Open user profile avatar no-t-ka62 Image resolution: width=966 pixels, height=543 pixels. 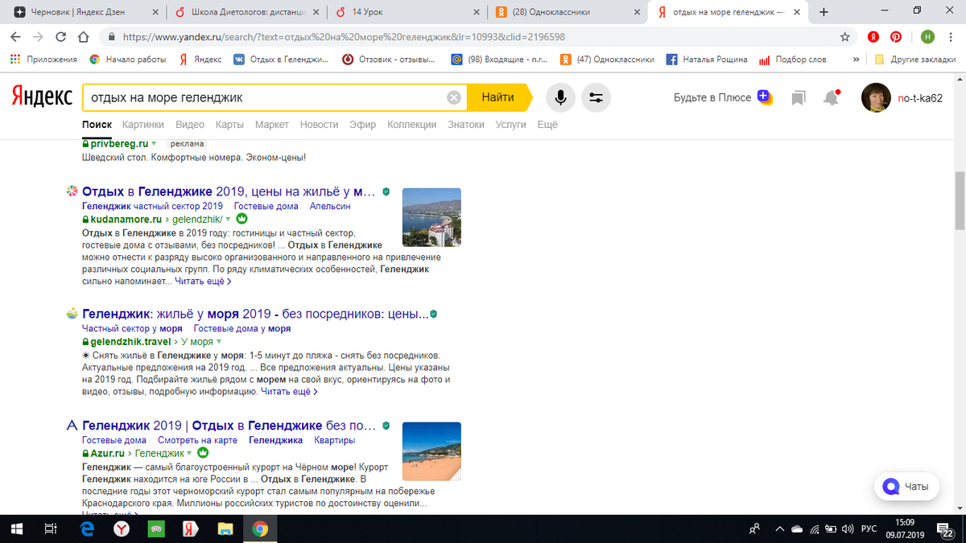click(876, 97)
